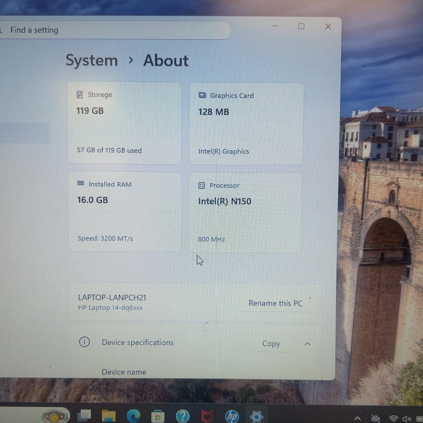Open McAfee from the taskbar
Image resolution: width=423 pixels, height=423 pixels.
[x=207, y=416]
